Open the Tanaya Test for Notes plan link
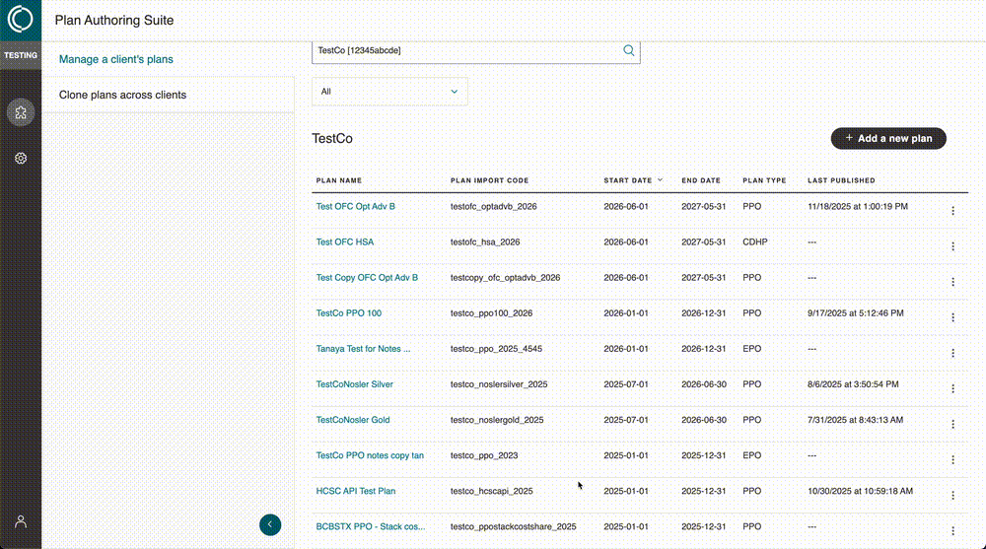 363,348
